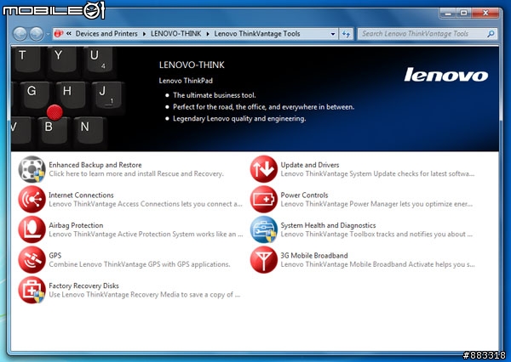Open the Enhanced Backup and Restore lifebuoy icon
Screen dimensions: 511x362
32,169
